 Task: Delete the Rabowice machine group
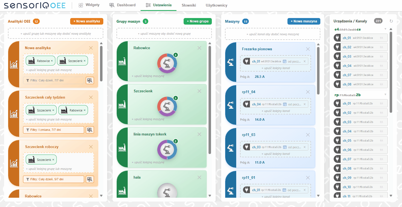tap(199, 48)
